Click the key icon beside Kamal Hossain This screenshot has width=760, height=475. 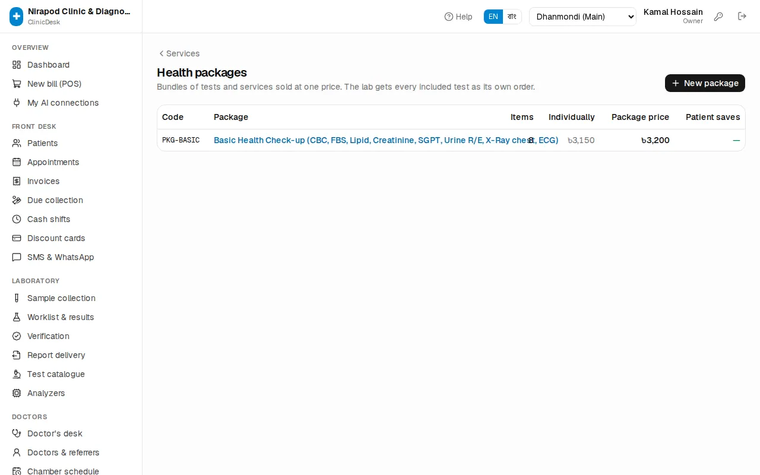(718, 17)
